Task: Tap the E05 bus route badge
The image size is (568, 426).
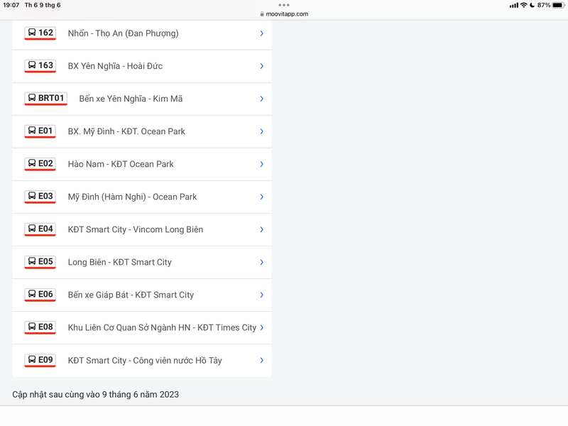Action: (x=40, y=261)
